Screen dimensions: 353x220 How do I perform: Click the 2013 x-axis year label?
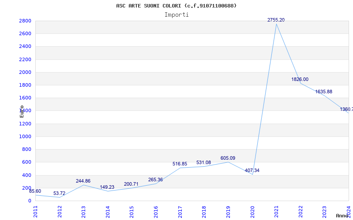(83, 212)
